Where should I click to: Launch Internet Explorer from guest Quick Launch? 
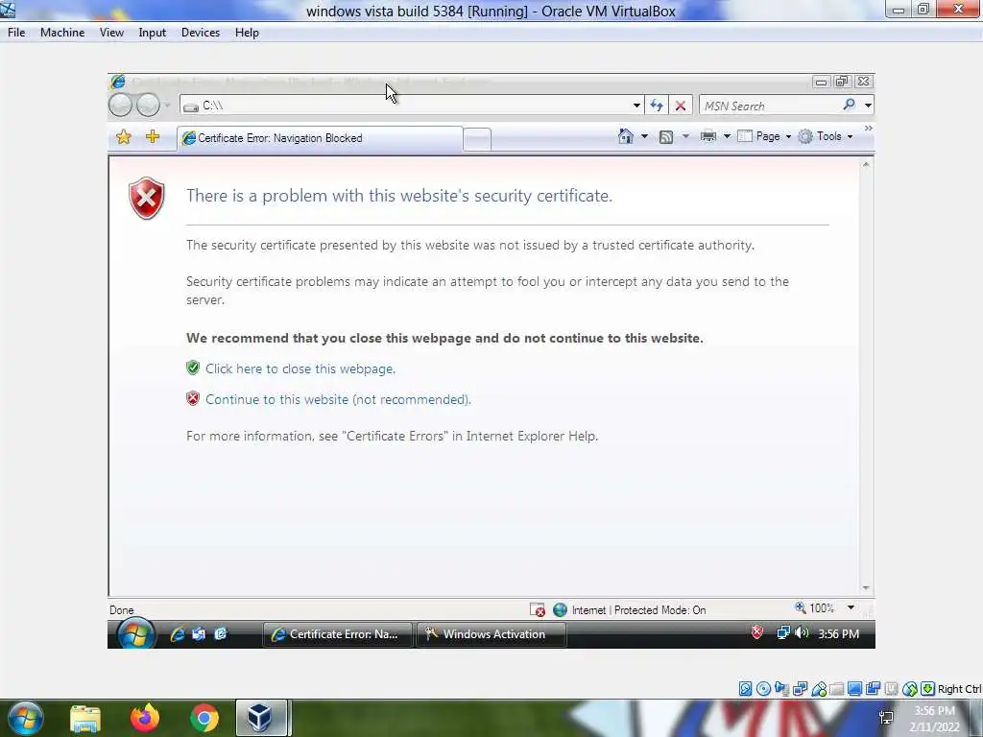tap(178, 634)
